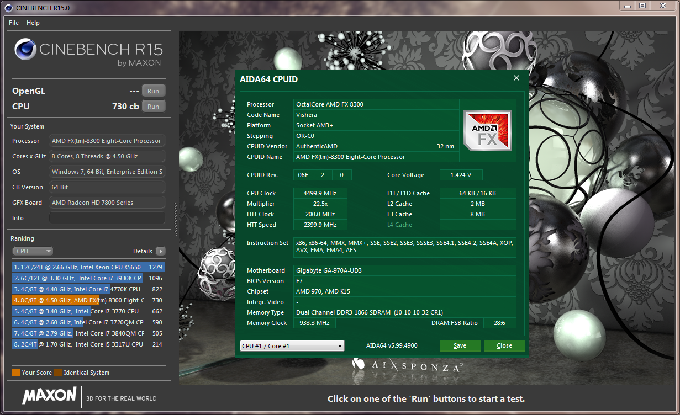Select ranking row Intel Core i7-3720QM
This screenshot has width=680, height=415.
click(88, 322)
